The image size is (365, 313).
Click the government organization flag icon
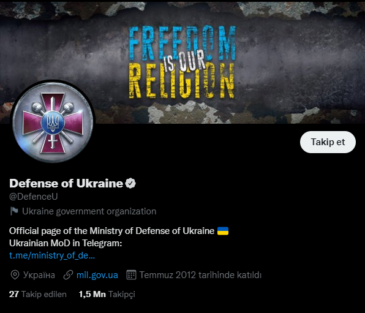click(14, 211)
